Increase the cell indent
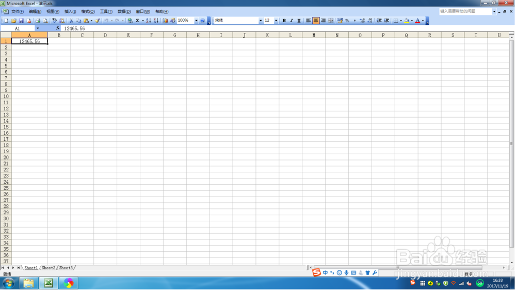 [386, 21]
